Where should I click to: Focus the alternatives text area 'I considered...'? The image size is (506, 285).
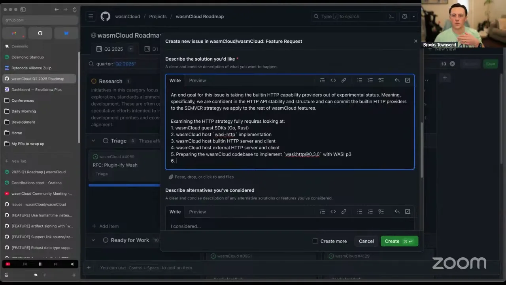click(x=290, y=224)
